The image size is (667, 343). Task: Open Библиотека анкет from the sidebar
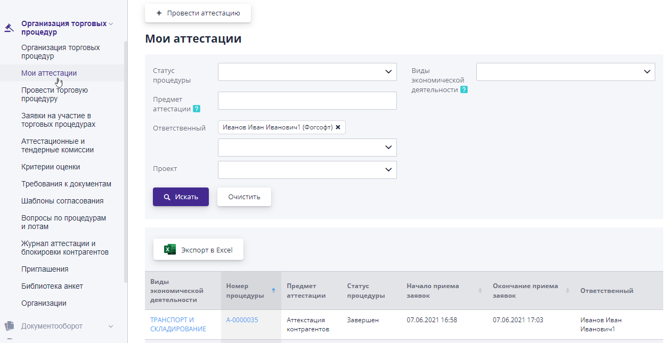pyautogui.click(x=52, y=285)
